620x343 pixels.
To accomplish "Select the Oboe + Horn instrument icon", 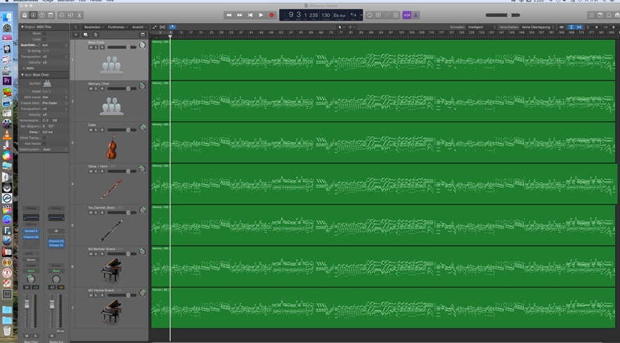I will 111,189.
